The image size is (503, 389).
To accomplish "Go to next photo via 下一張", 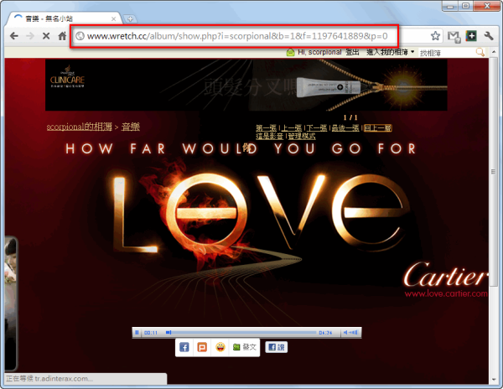I will 317,128.
